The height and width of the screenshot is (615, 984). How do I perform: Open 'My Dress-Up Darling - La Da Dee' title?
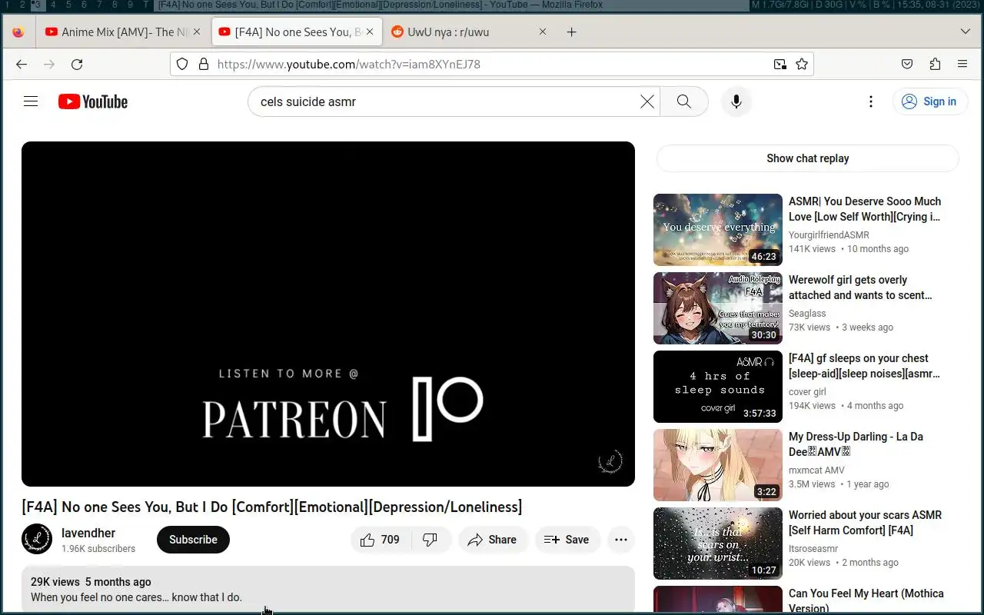point(856,444)
